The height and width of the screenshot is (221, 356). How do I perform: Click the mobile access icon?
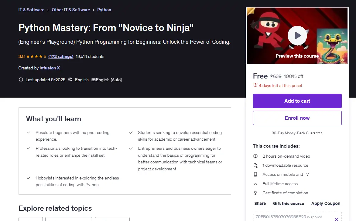pyautogui.click(x=255, y=174)
